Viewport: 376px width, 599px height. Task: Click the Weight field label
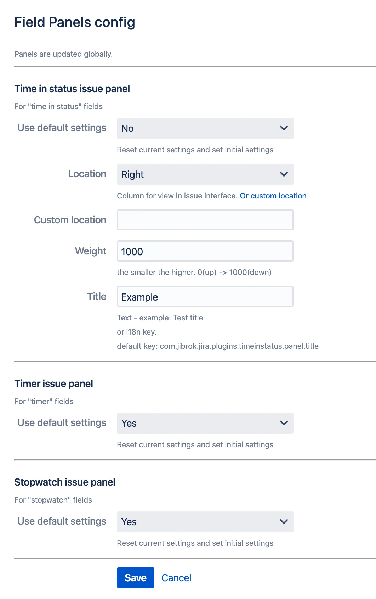91,251
